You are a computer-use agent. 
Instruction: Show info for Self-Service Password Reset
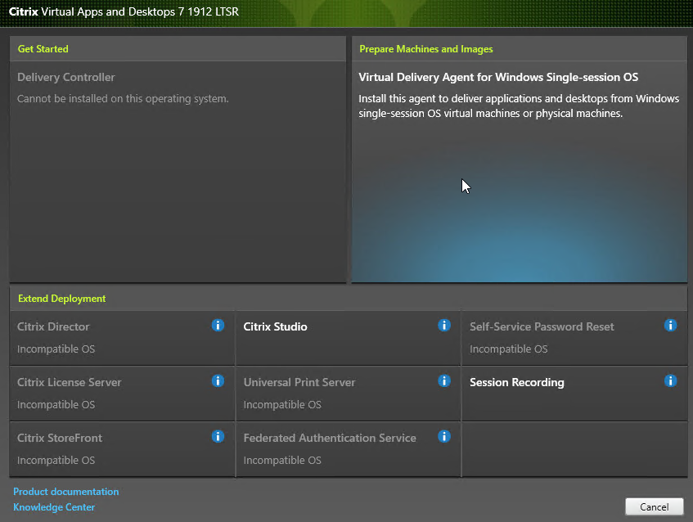pyautogui.click(x=670, y=326)
